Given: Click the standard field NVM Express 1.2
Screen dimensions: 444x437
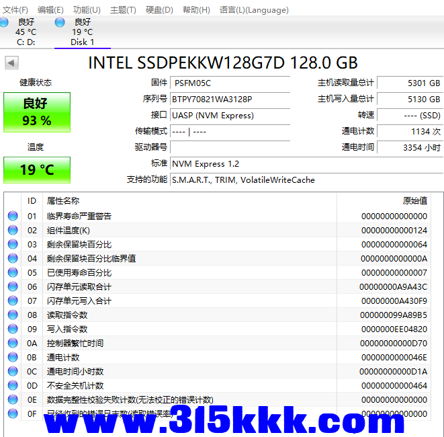Looking at the screenshot, I should pyautogui.click(x=307, y=164).
